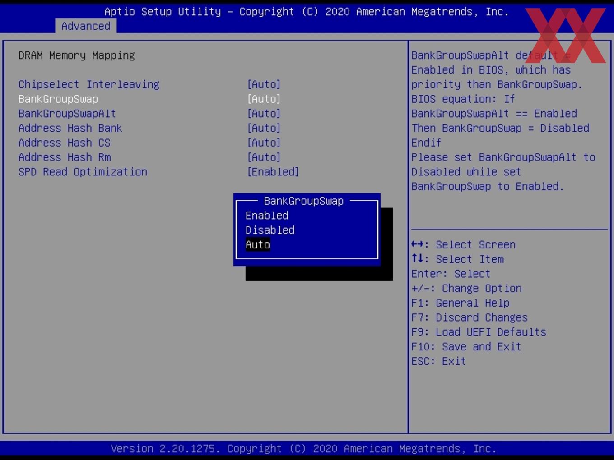Open BankGroupSwap [Auto] value
Viewport: 614px width, 460px height.
(264, 99)
